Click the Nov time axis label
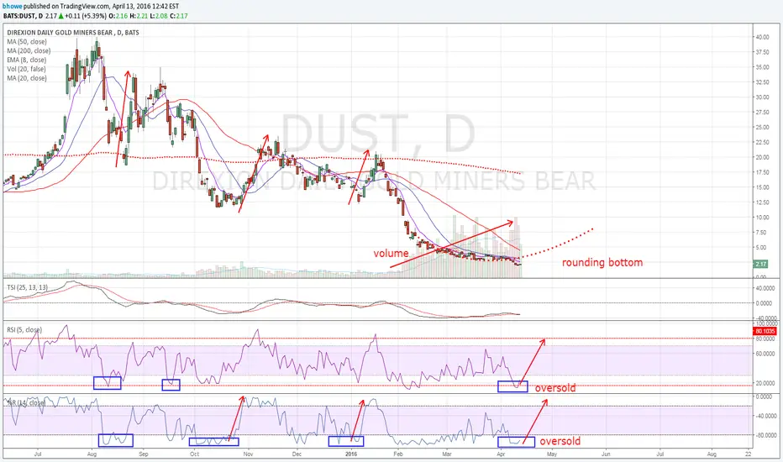This screenshot has width=783, height=462. 248,454
